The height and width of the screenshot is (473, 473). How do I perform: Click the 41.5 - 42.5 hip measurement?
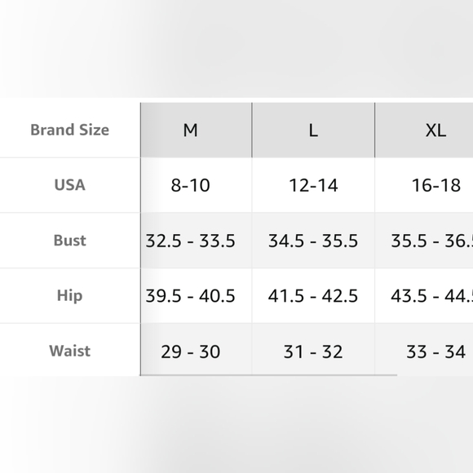(x=313, y=296)
